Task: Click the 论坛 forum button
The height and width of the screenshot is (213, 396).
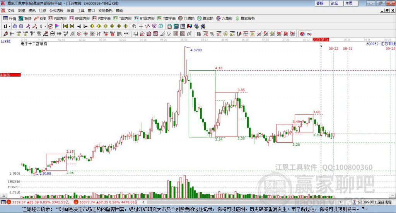Action: (x=336, y=3)
